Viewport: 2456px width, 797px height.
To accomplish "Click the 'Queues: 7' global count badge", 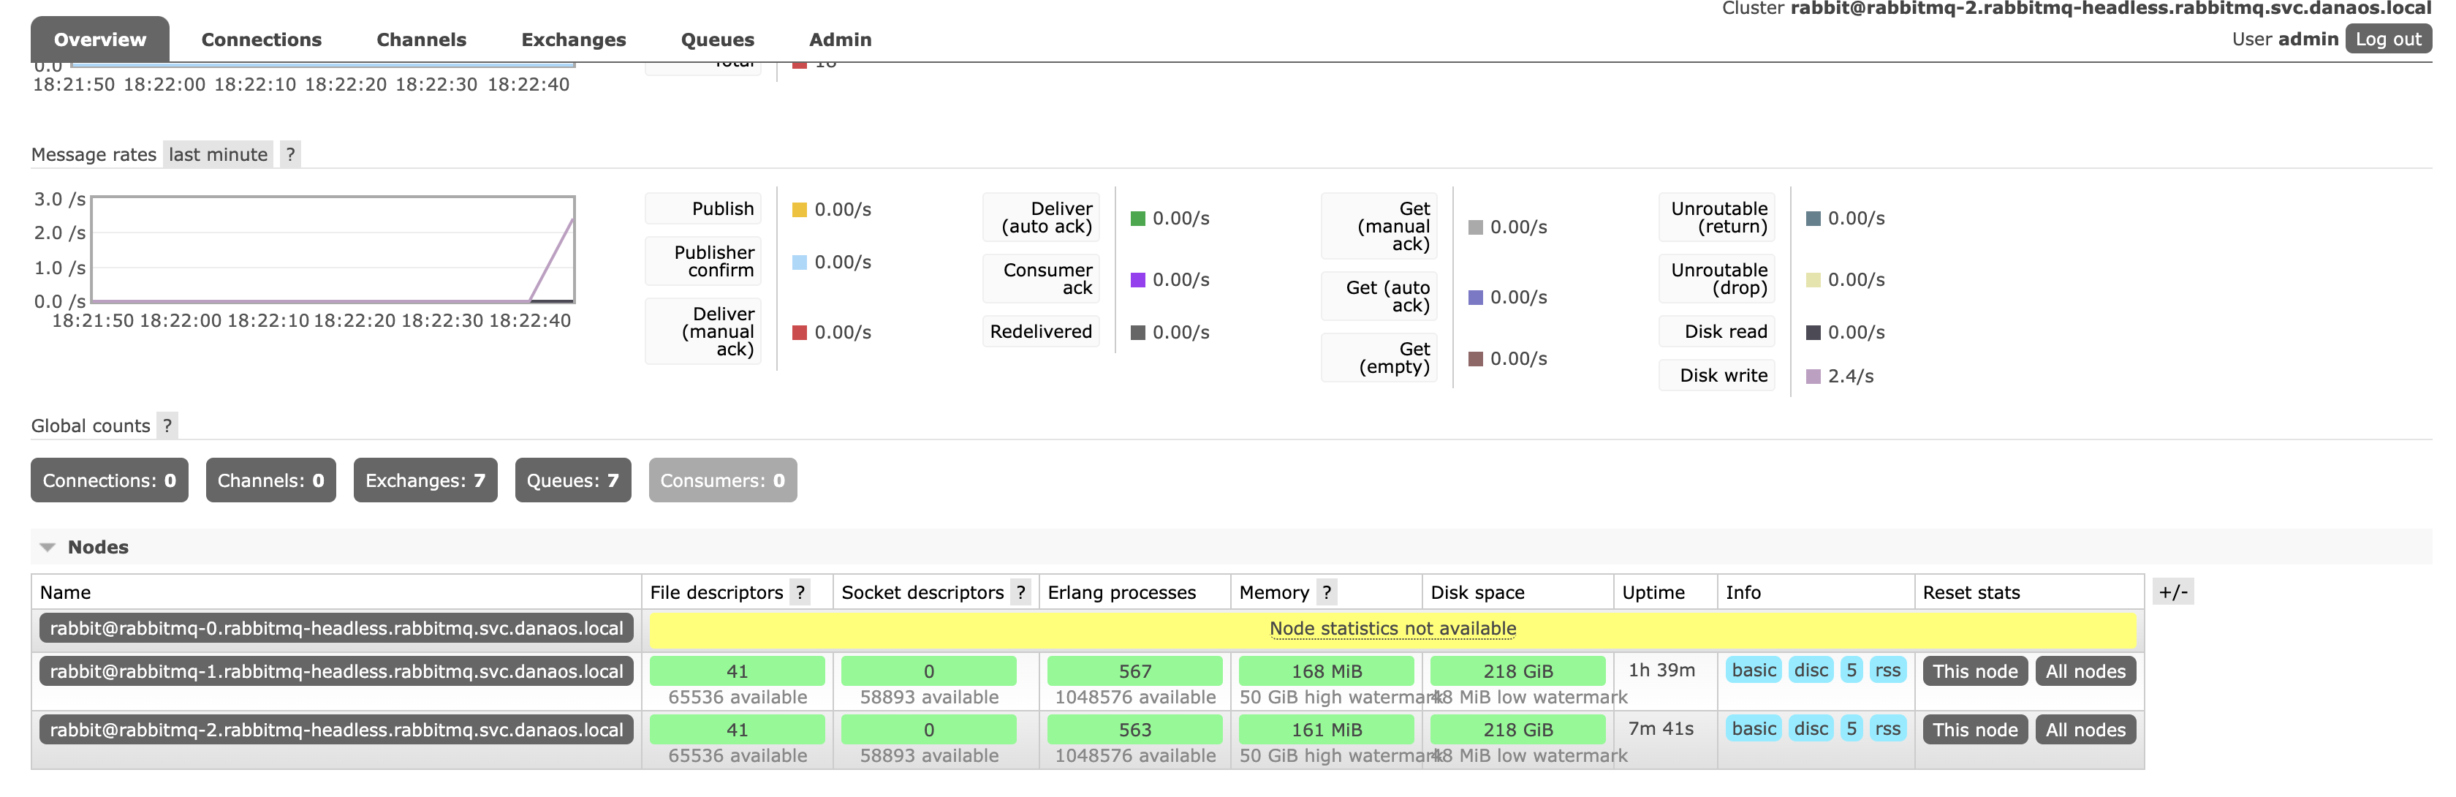I will tap(572, 481).
